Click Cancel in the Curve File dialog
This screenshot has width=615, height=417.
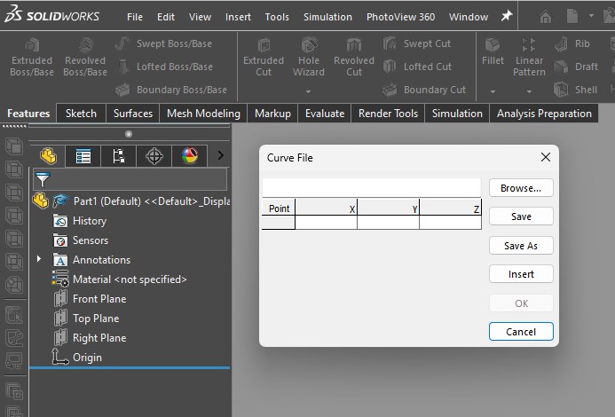tap(521, 332)
